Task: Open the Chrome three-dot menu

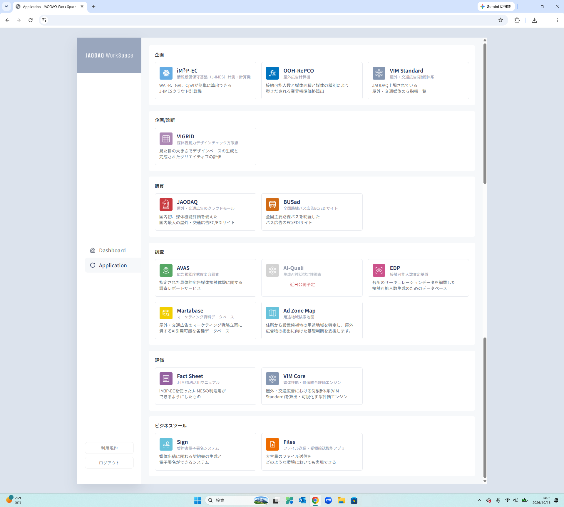Action: pos(557,20)
